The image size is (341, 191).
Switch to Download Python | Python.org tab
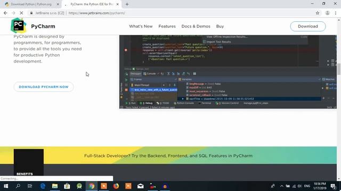[x=31, y=4]
